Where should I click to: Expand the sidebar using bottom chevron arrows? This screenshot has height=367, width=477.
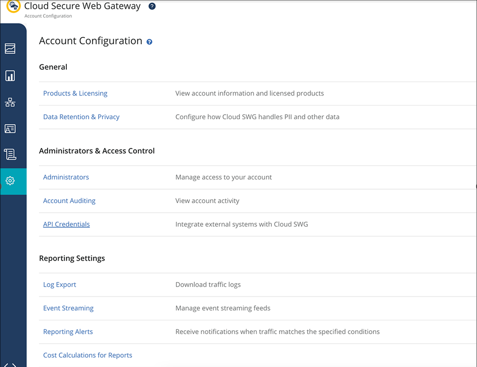pyautogui.click(x=10, y=365)
